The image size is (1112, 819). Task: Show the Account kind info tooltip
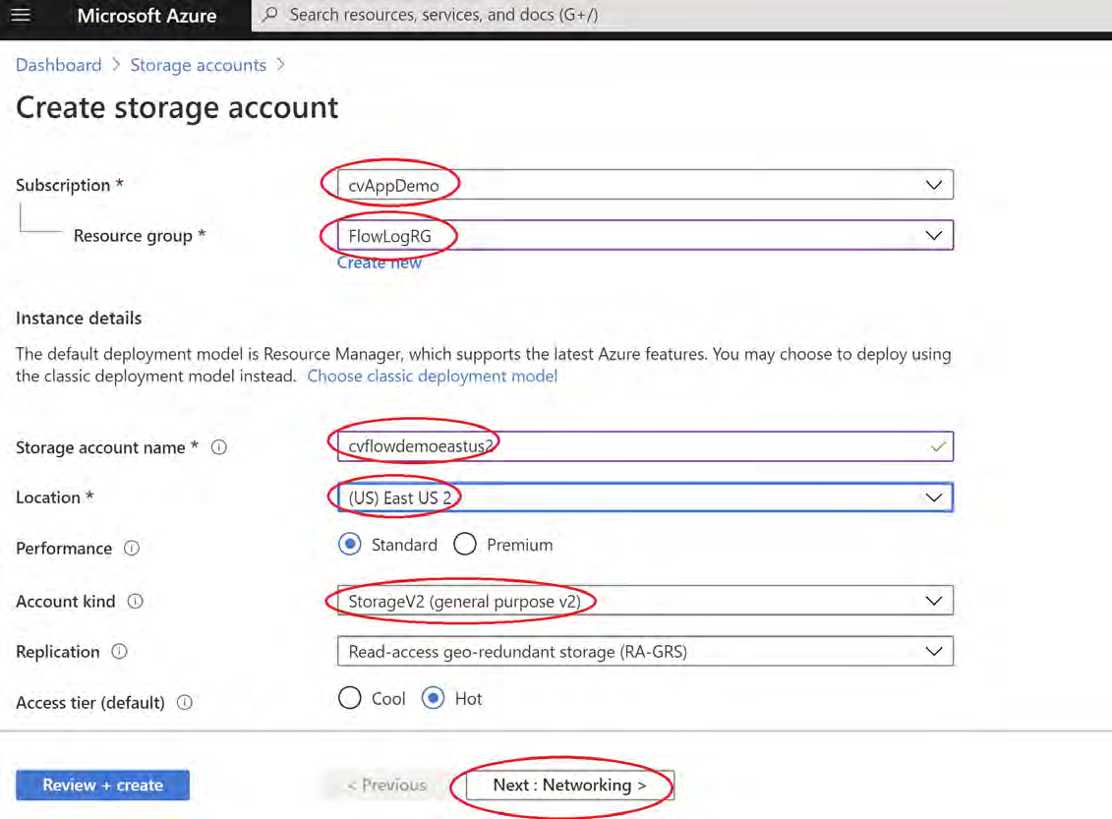point(136,602)
